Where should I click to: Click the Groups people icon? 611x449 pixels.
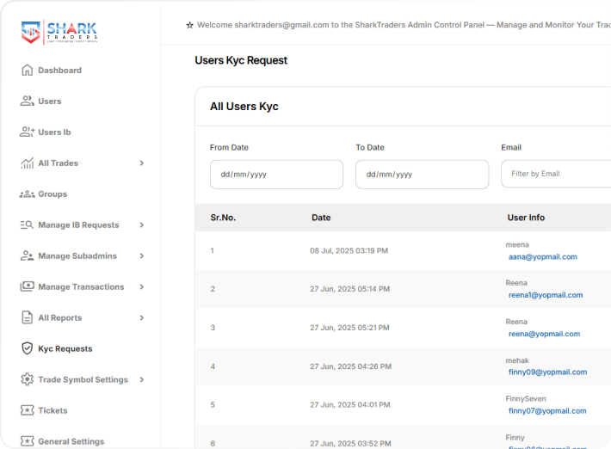(27, 194)
